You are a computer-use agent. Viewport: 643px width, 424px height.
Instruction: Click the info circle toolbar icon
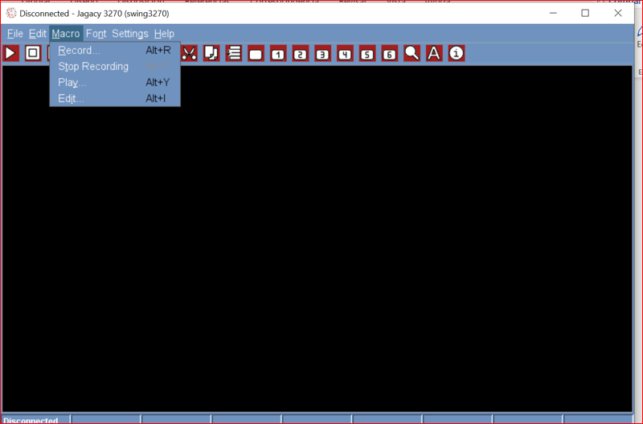[457, 53]
